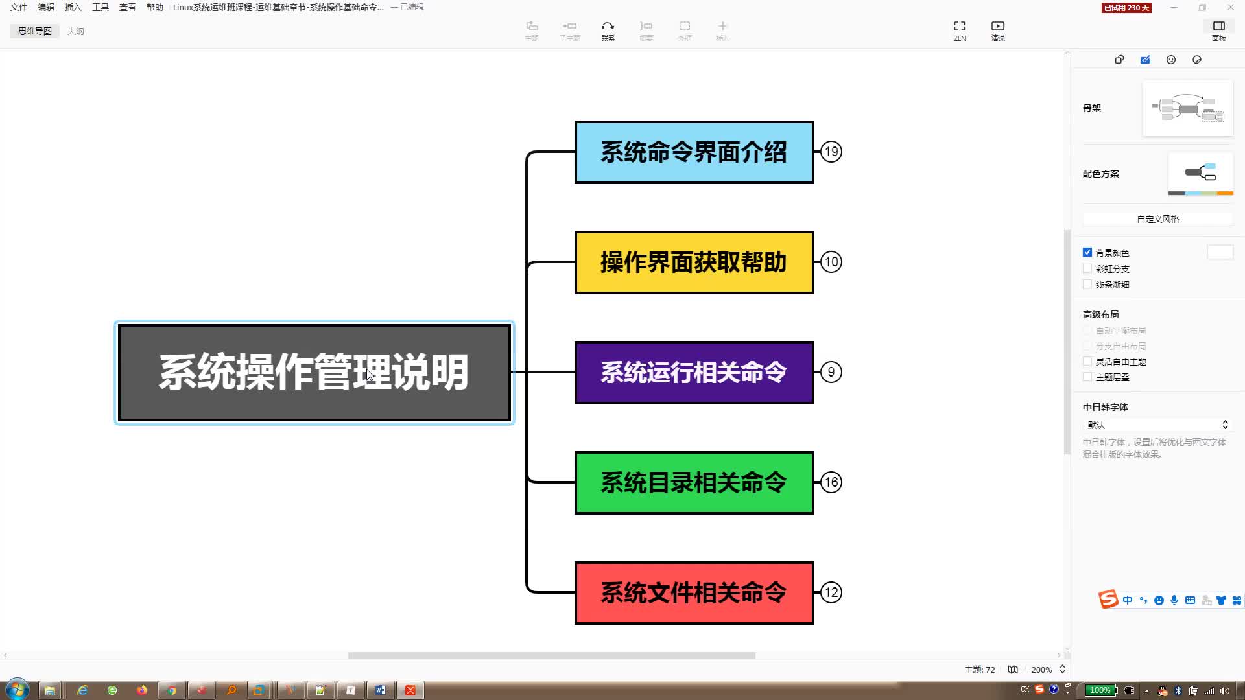The width and height of the screenshot is (1245, 700).
Task: Open Word from taskbar
Action: 381,690
